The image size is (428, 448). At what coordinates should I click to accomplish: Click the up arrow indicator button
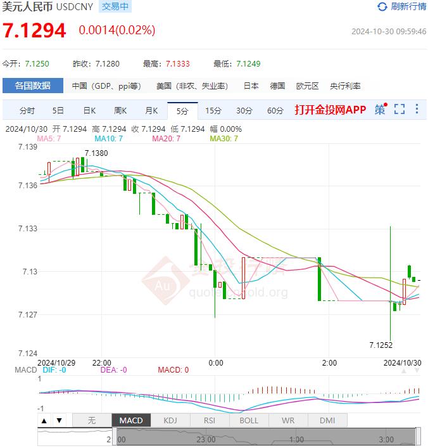coord(44,420)
